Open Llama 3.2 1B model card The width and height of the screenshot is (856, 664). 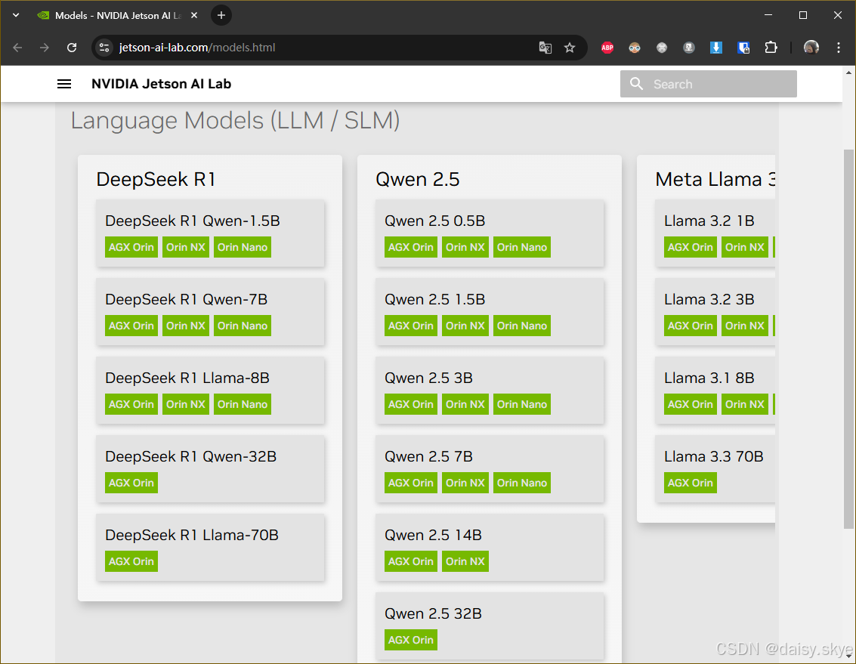715,233
